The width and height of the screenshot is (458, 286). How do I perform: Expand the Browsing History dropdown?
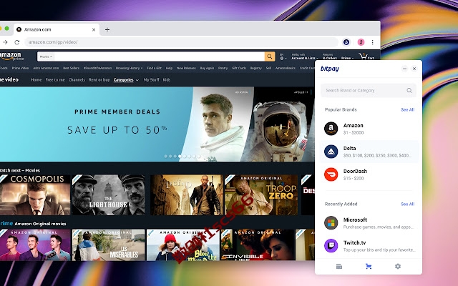click(129, 68)
